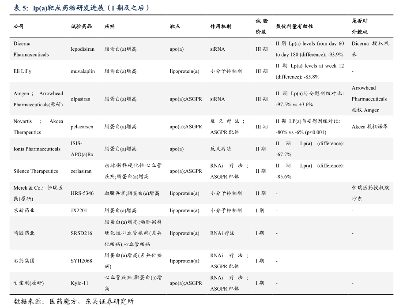
Task: Click the '-97.5% vs +3.6%' efficacy cell
Action: 310,99
